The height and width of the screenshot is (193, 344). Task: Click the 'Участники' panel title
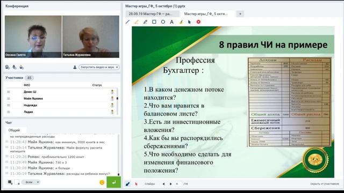[15, 78]
